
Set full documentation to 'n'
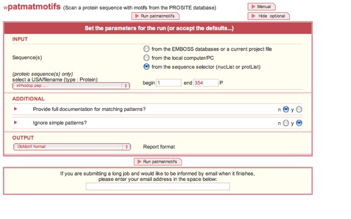286,109
